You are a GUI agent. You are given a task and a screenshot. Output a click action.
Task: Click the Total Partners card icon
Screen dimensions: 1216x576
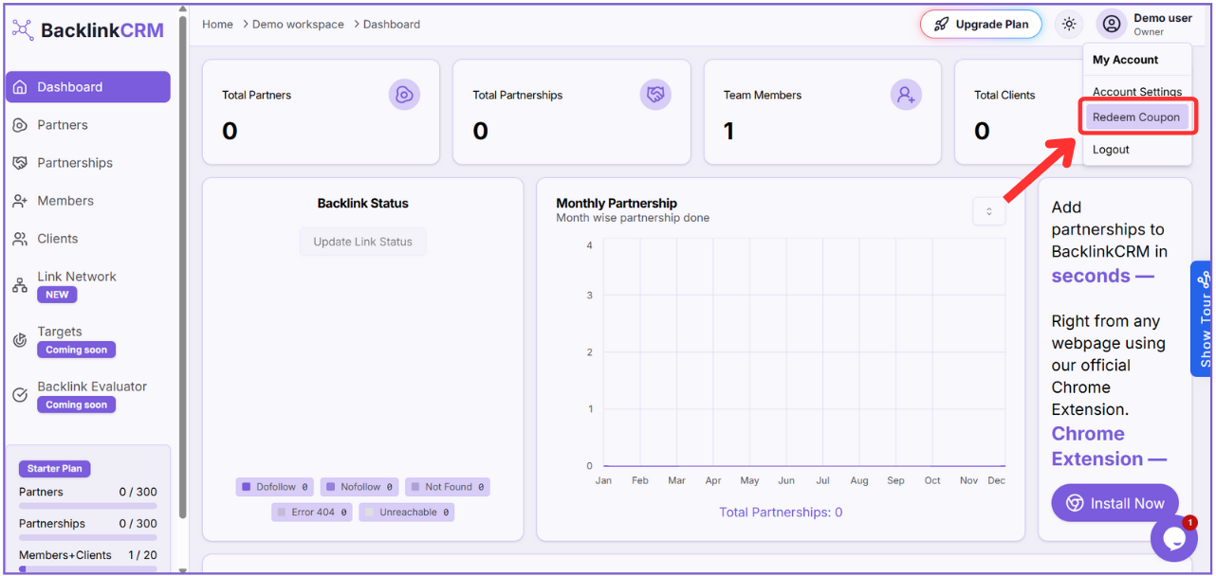pyautogui.click(x=404, y=95)
